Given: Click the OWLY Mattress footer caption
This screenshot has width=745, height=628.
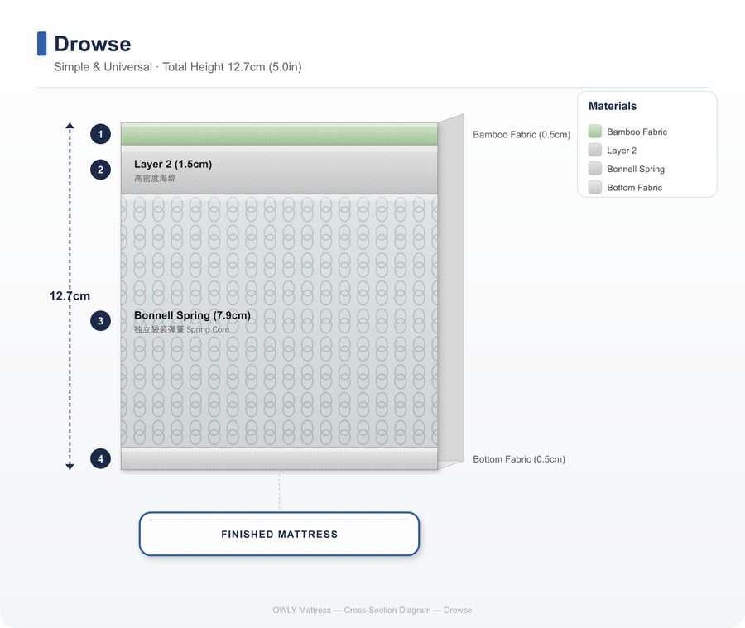Looking at the screenshot, I should (372, 610).
